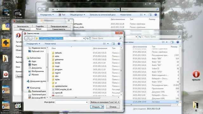Toggle preview pane in the top Explorer window

(x=150, y=15)
